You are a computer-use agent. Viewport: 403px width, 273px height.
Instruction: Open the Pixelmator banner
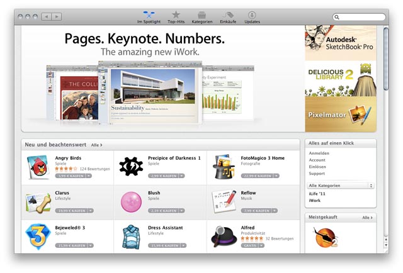(x=341, y=114)
